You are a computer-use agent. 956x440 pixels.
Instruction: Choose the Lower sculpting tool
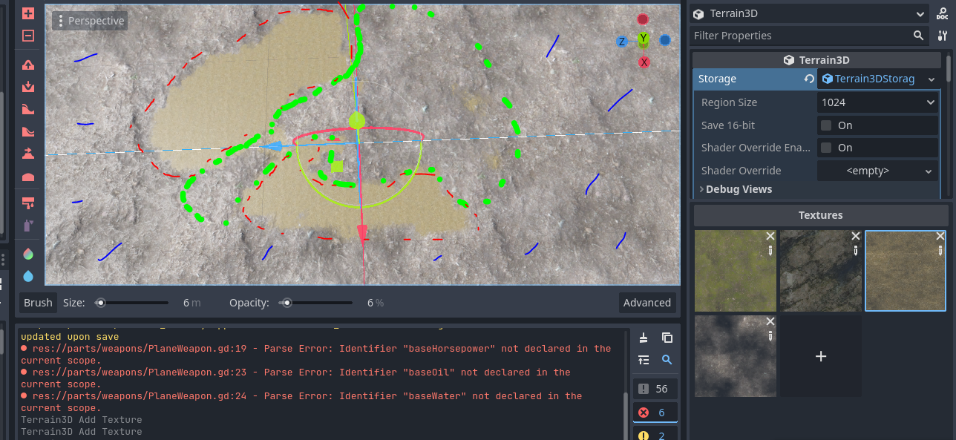27,87
